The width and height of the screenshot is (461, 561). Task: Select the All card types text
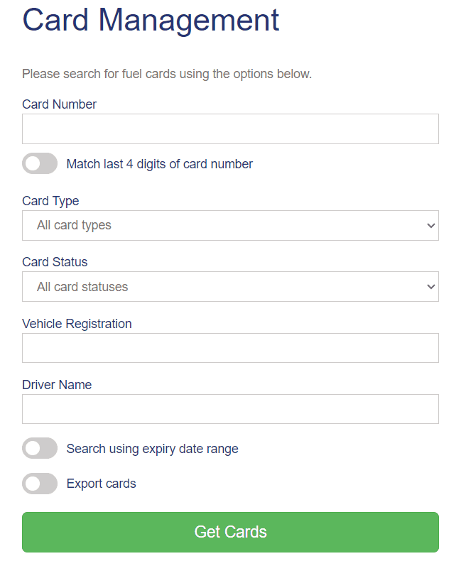74,225
